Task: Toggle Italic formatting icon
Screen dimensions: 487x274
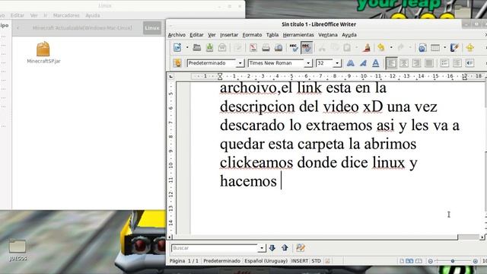Action: (363, 63)
